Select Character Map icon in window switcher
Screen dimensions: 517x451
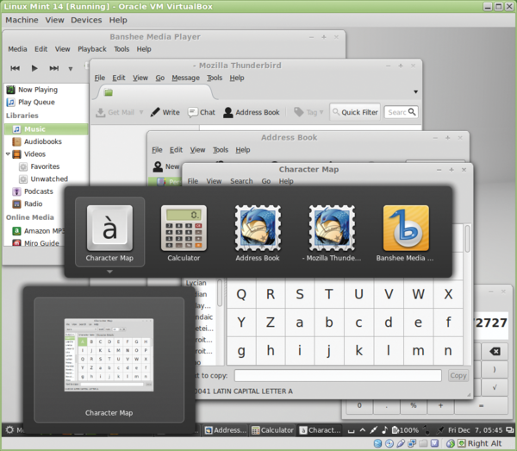click(109, 228)
